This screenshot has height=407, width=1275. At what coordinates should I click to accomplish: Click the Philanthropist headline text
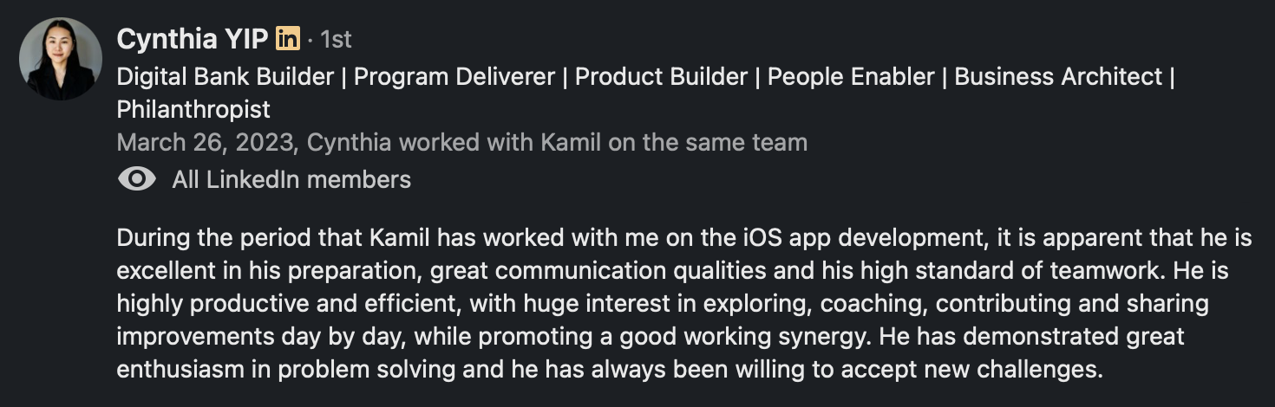pyautogui.click(x=193, y=110)
